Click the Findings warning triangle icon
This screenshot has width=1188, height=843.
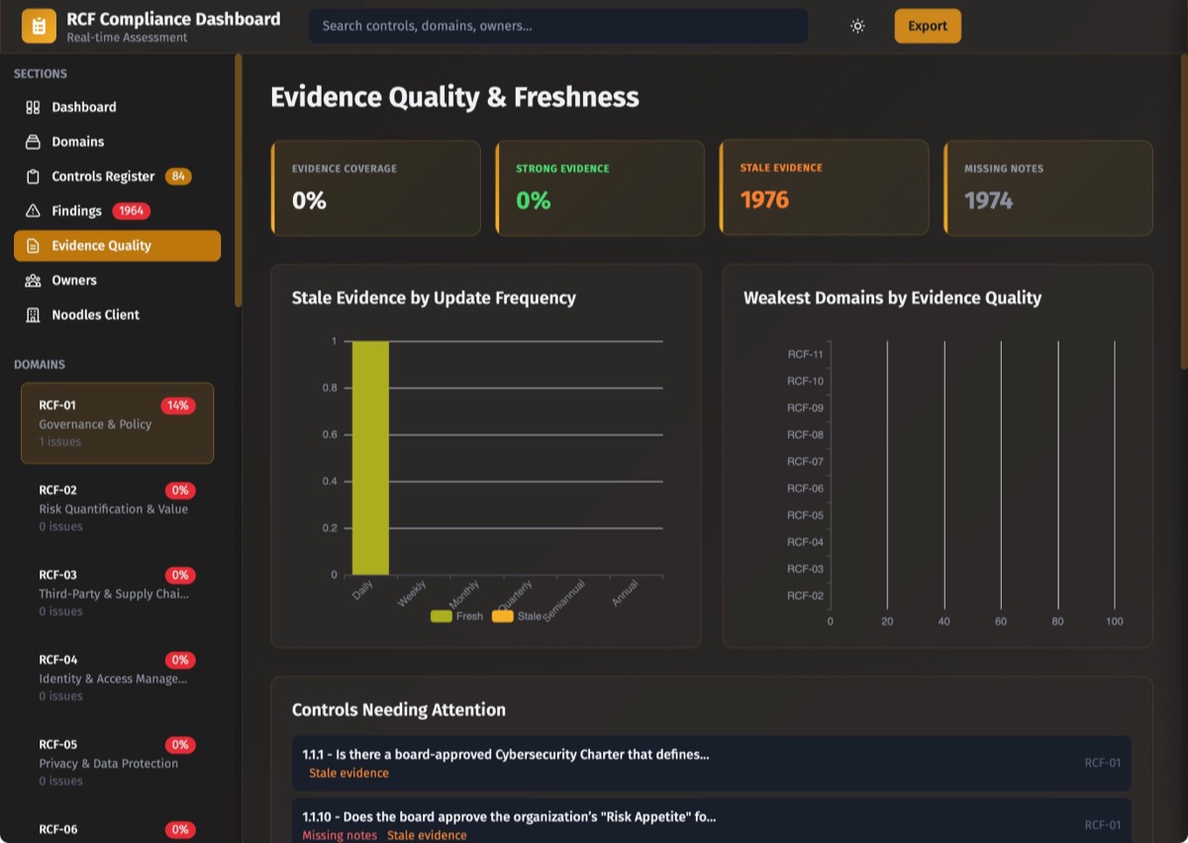(x=33, y=211)
